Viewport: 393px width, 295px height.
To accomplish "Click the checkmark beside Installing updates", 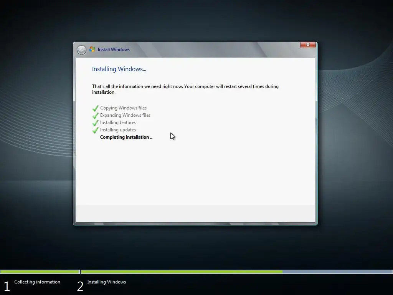I will pyautogui.click(x=95, y=130).
